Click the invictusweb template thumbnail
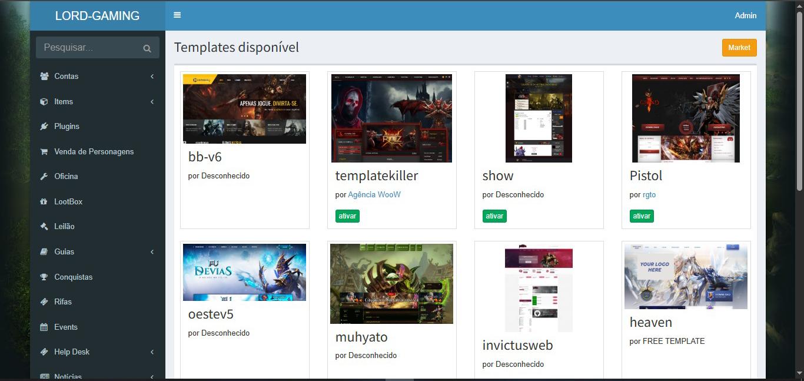This screenshot has height=381, width=804. coord(539,288)
